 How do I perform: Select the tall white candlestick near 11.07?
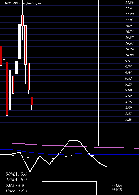(x=19, y=42)
